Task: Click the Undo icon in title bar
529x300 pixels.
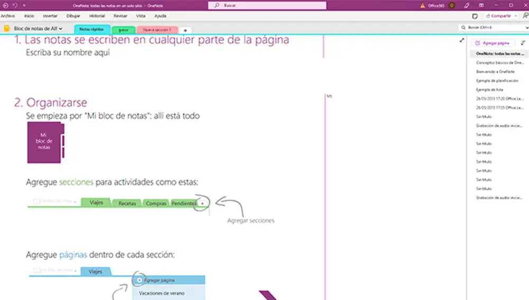Action: pos(15,5)
